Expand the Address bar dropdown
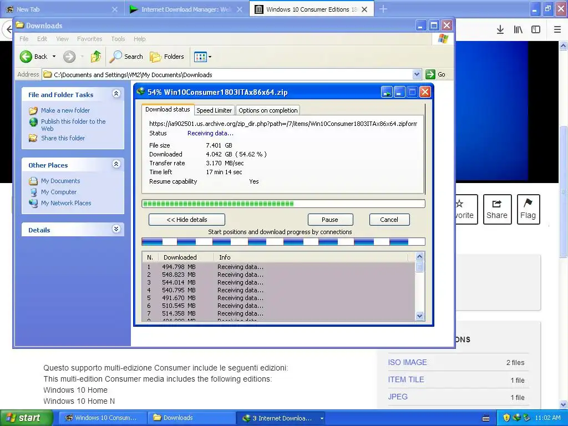 pyautogui.click(x=417, y=74)
